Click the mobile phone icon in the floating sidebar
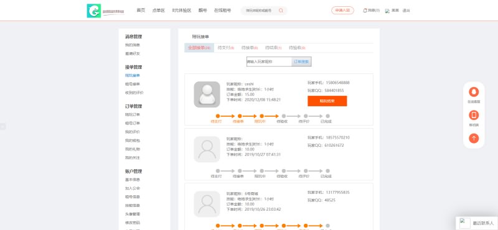Image resolution: width=498 pixels, height=230 pixels. tap(474, 115)
